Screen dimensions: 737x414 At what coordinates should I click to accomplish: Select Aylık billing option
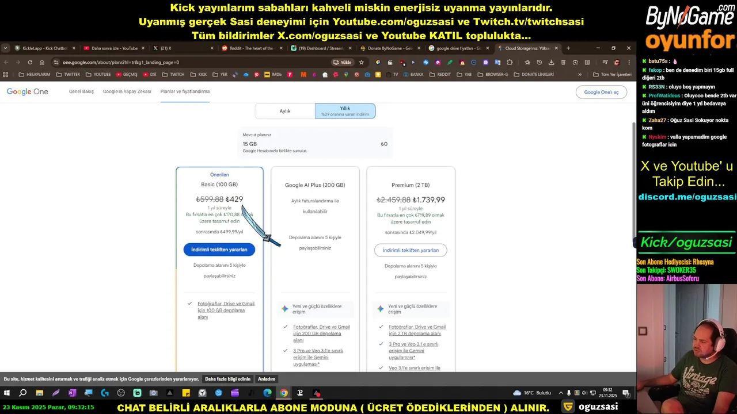coord(285,111)
